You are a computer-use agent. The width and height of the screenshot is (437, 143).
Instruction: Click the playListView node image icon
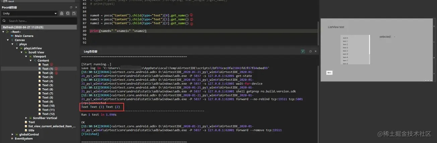pyautogui.click(x=21, y=48)
